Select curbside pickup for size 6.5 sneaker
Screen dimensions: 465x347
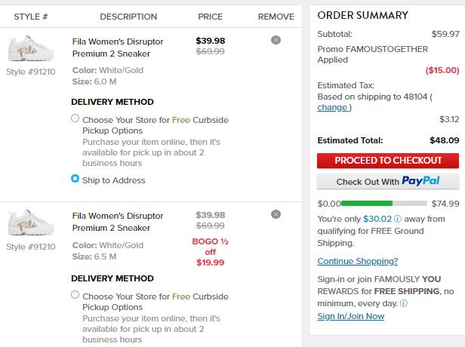click(x=75, y=295)
